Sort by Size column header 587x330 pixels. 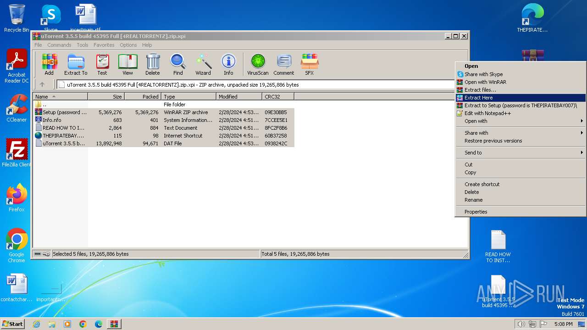(x=106, y=97)
